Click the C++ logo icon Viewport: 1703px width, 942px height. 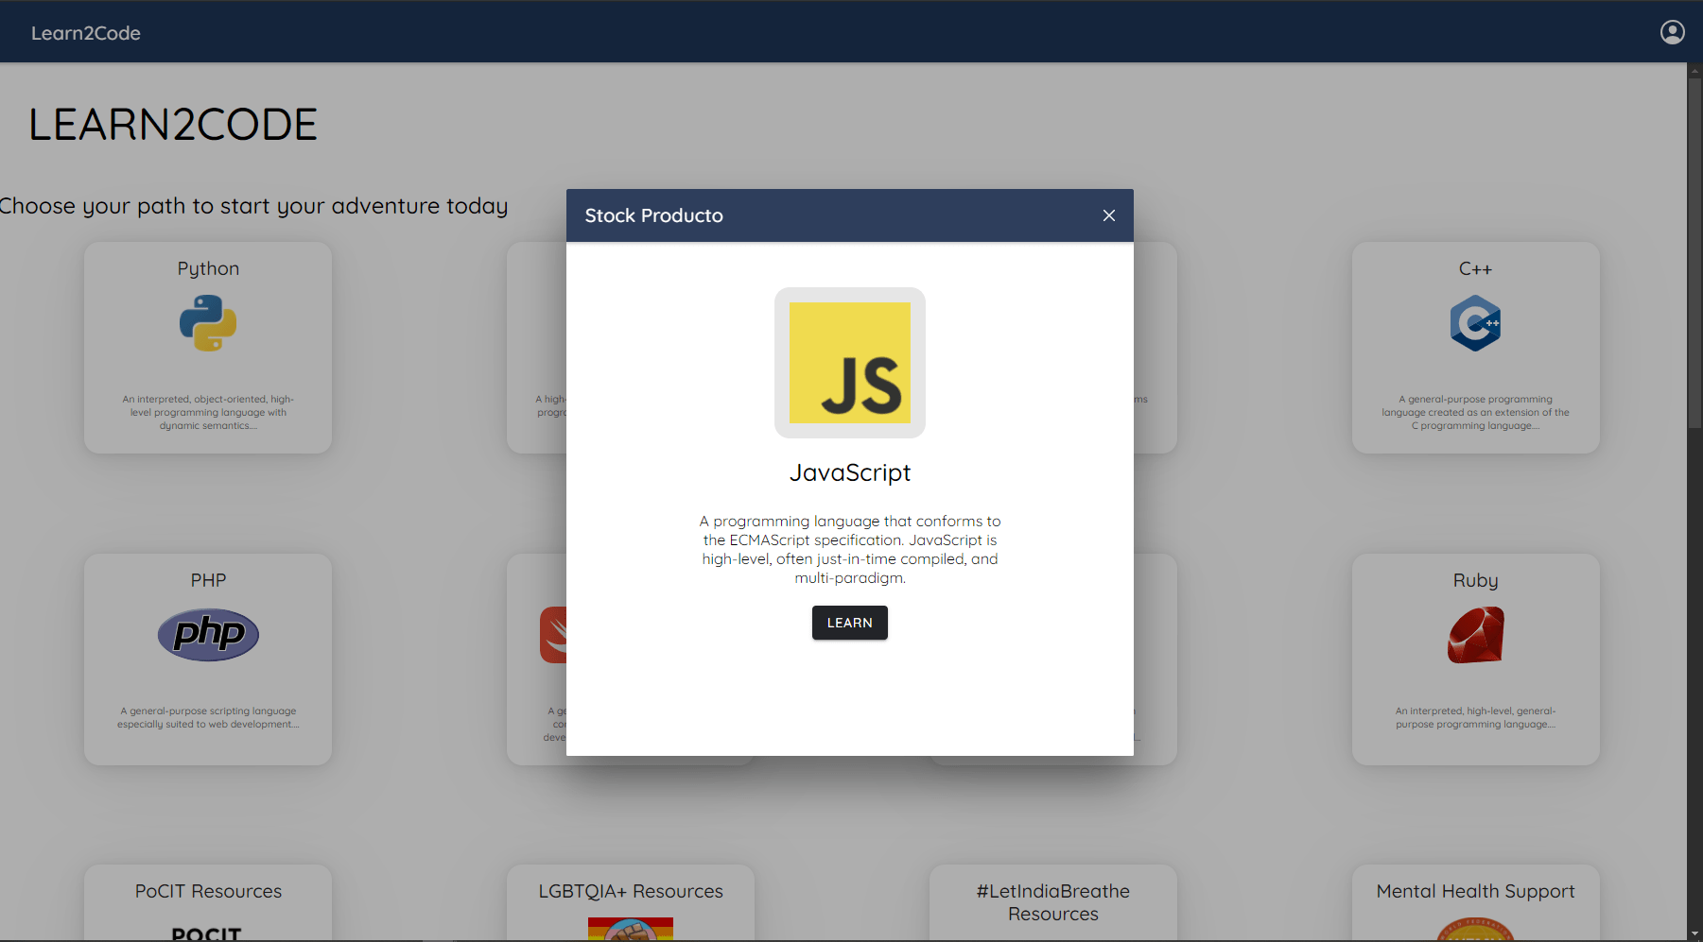click(1475, 323)
